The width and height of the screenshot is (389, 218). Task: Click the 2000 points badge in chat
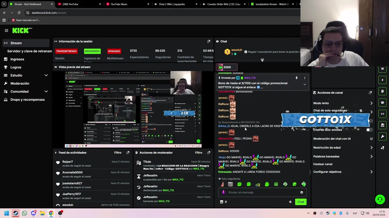(227, 67)
